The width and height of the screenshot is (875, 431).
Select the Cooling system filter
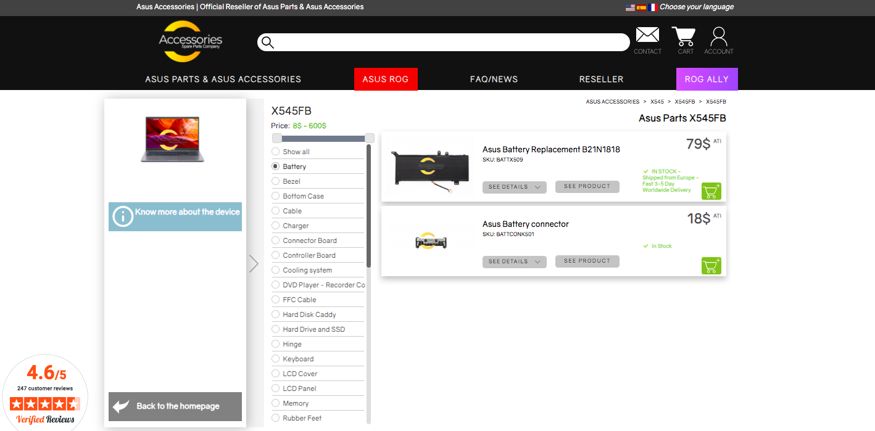point(276,270)
